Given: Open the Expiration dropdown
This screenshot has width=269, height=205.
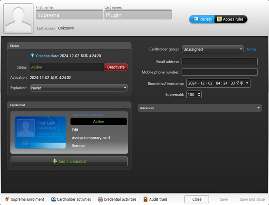Looking at the screenshot, I should point(79,88).
